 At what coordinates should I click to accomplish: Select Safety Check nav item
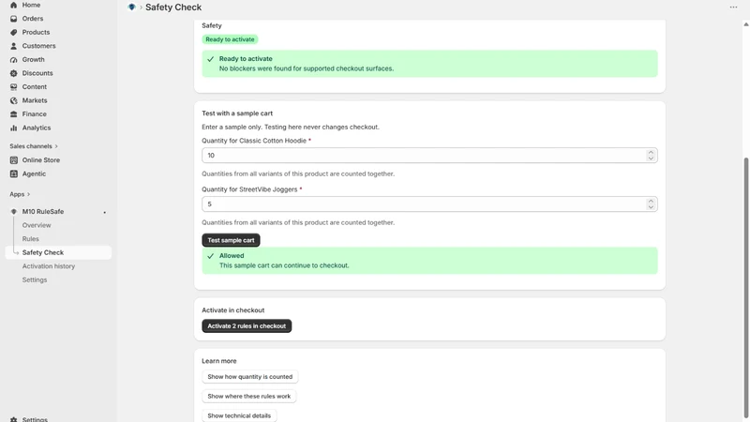point(58,252)
